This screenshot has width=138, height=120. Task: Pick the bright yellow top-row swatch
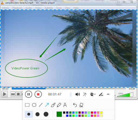tap(101, 113)
